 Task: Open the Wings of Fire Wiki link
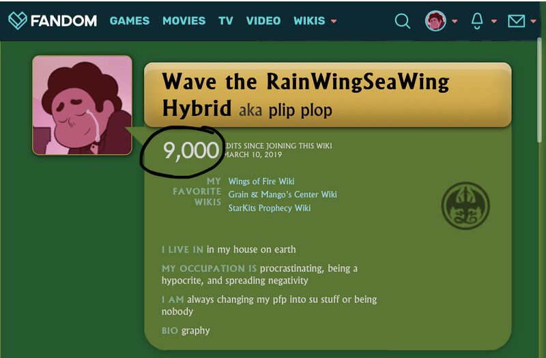[x=261, y=181]
